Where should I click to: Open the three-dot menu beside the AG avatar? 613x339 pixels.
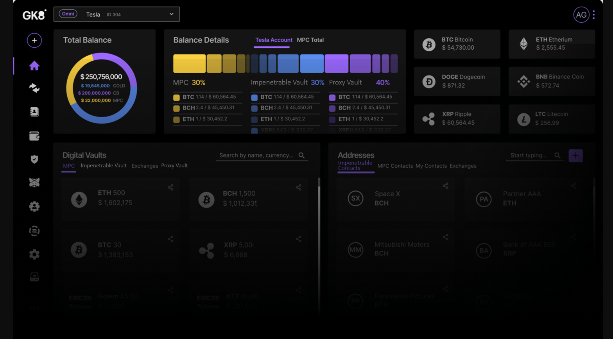pyautogui.click(x=594, y=14)
